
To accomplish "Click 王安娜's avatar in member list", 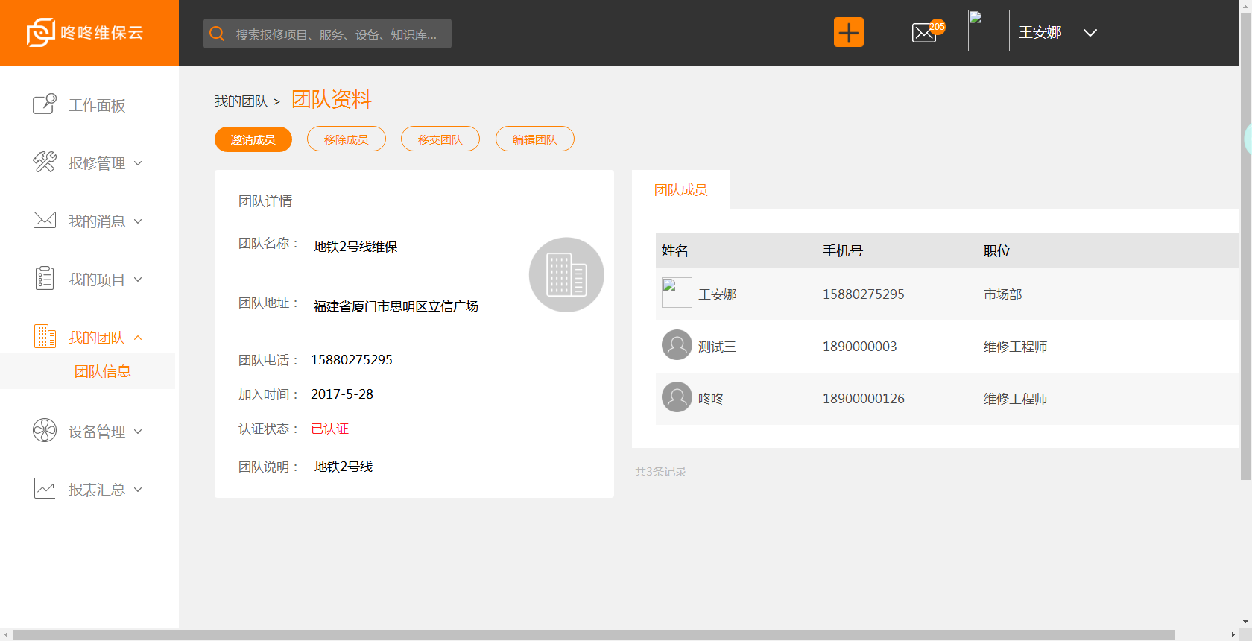I will click(677, 293).
